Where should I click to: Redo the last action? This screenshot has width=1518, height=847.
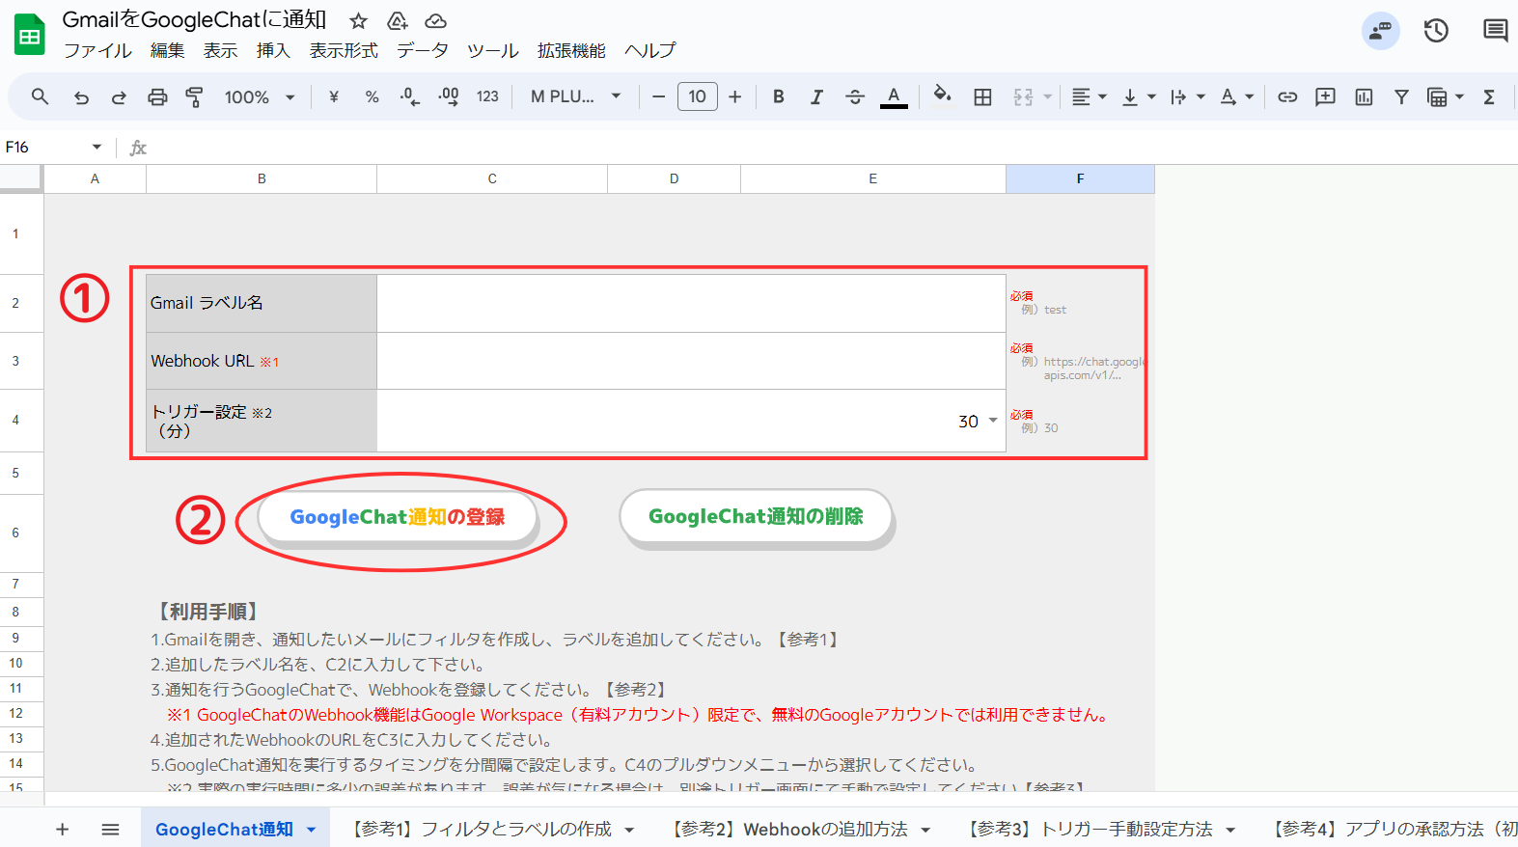coord(119,96)
